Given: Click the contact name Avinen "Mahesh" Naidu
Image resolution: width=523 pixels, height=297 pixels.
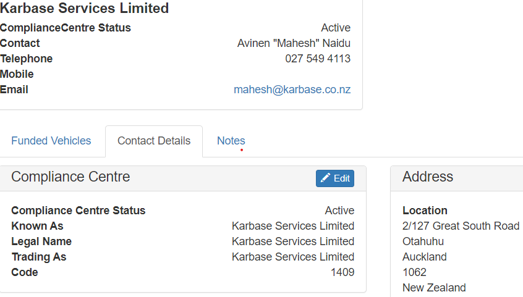Looking at the screenshot, I should pos(294,43).
